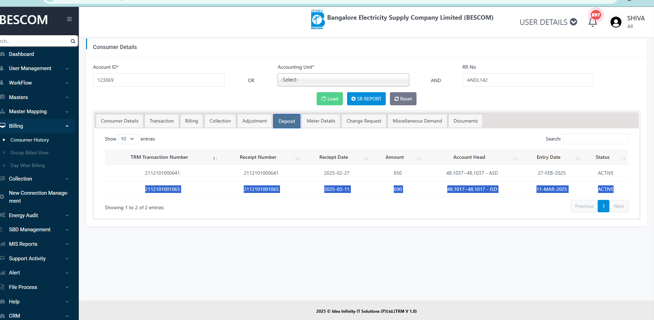
Task: Click the Next pagination button
Action: click(619, 206)
